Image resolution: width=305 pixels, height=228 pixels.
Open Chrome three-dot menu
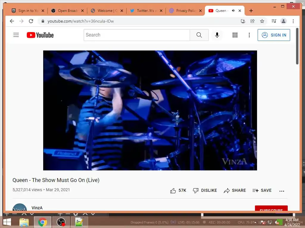click(293, 21)
